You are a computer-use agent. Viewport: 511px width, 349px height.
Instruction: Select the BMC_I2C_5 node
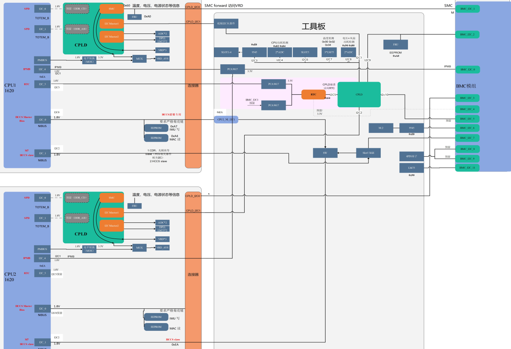tap(467, 119)
